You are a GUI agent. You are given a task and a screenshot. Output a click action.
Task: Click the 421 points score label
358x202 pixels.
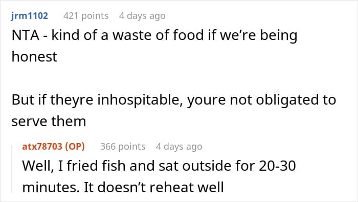click(86, 16)
